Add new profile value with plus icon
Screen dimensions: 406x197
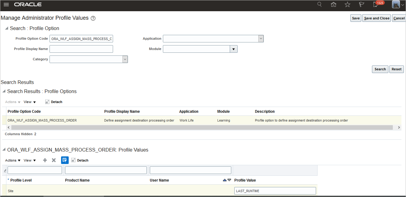[x=45, y=160]
